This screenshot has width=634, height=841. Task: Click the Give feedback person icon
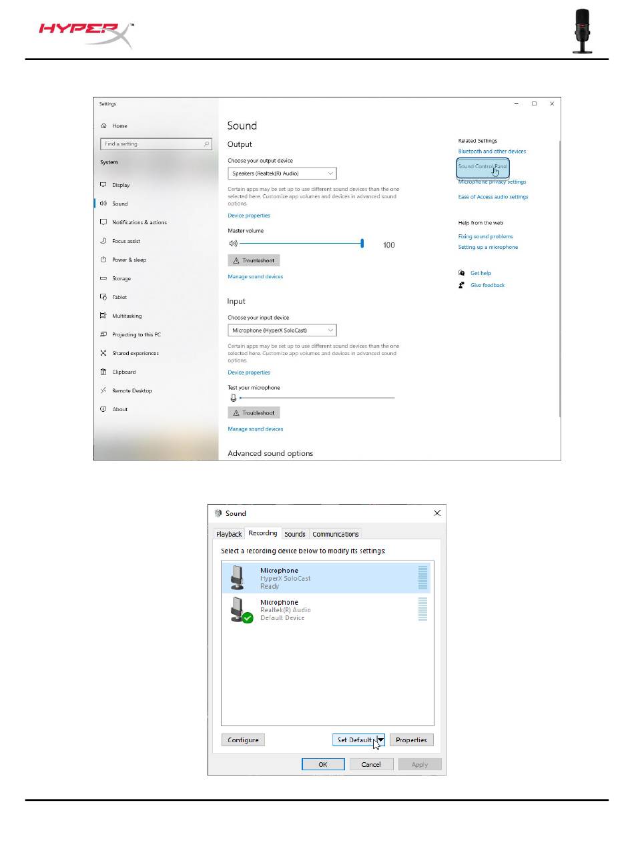461,285
